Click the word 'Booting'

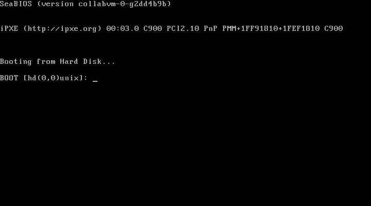tap(16, 62)
